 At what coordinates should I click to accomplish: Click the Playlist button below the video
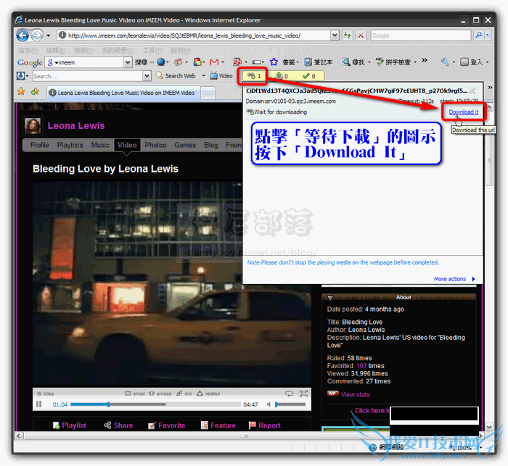tap(70, 425)
